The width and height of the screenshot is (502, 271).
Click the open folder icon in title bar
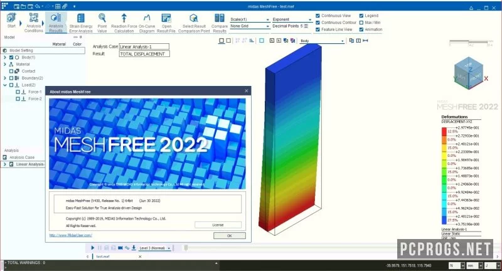pos(23,6)
